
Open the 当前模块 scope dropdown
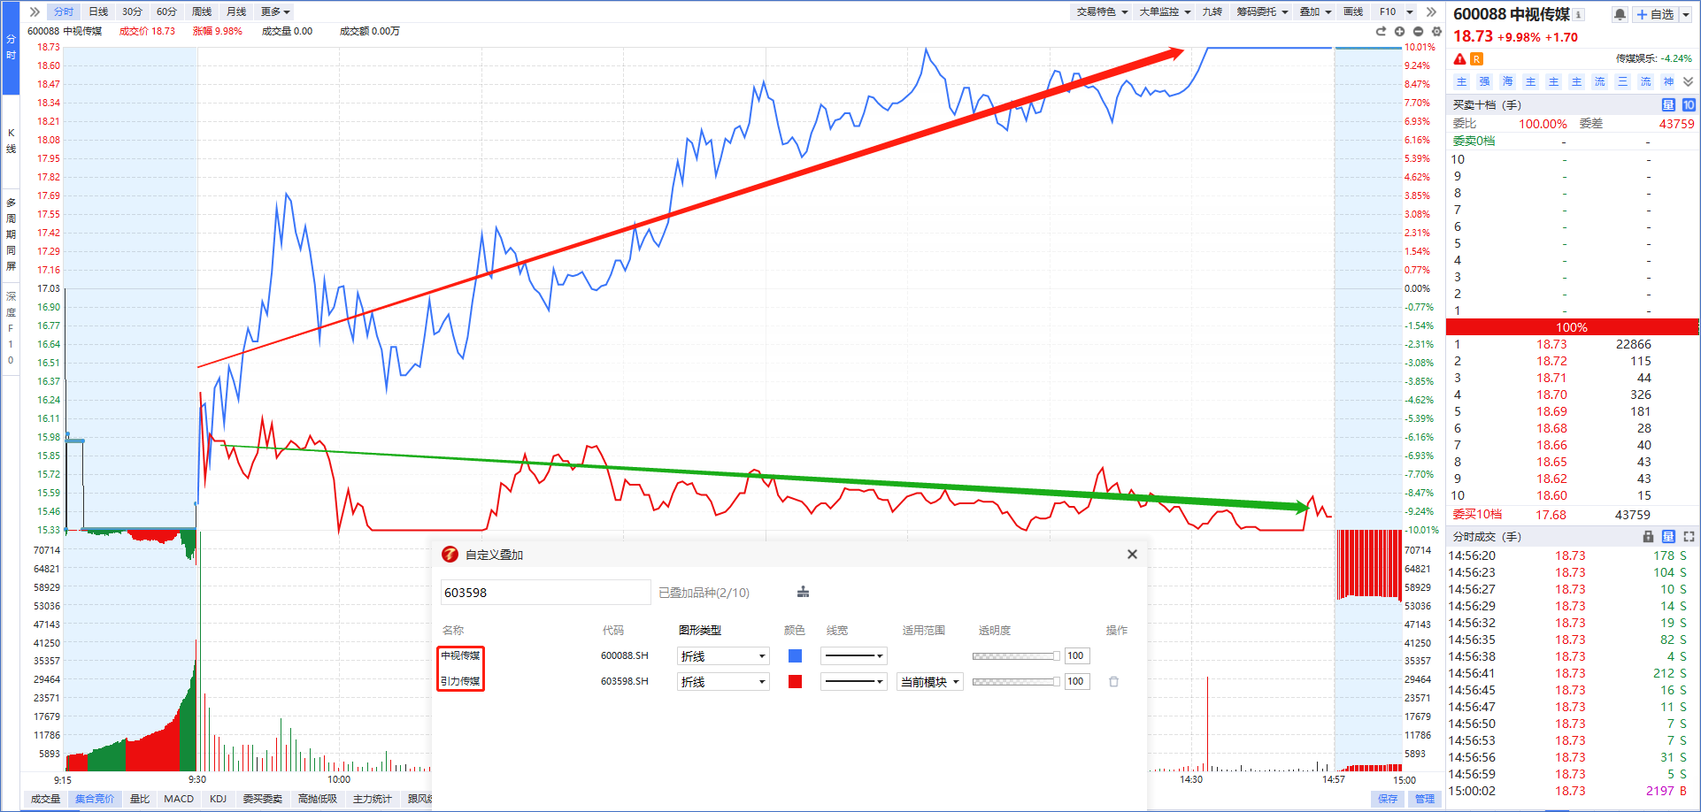coord(930,682)
